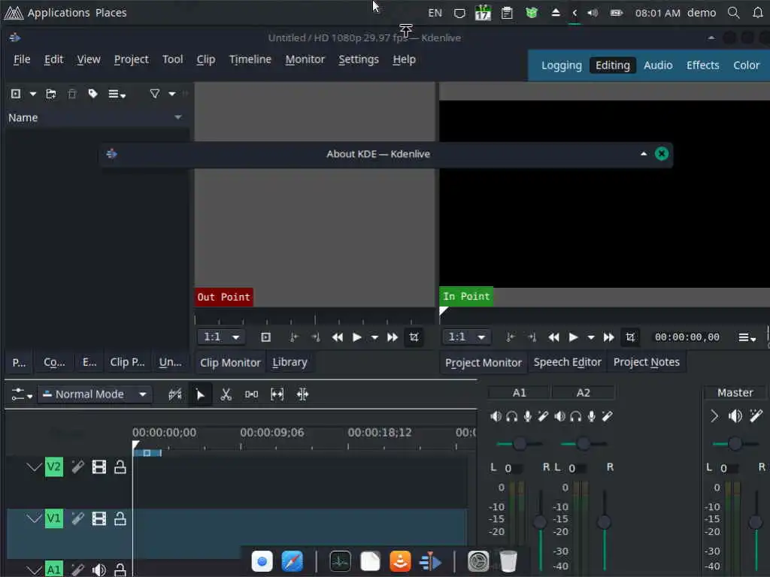The height and width of the screenshot is (577, 770).
Task: Rewind in the Clip Monitor
Action: 338,337
